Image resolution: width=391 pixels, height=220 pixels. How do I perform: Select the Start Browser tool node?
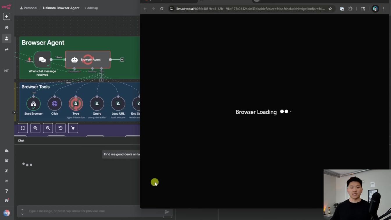[33, 104]
